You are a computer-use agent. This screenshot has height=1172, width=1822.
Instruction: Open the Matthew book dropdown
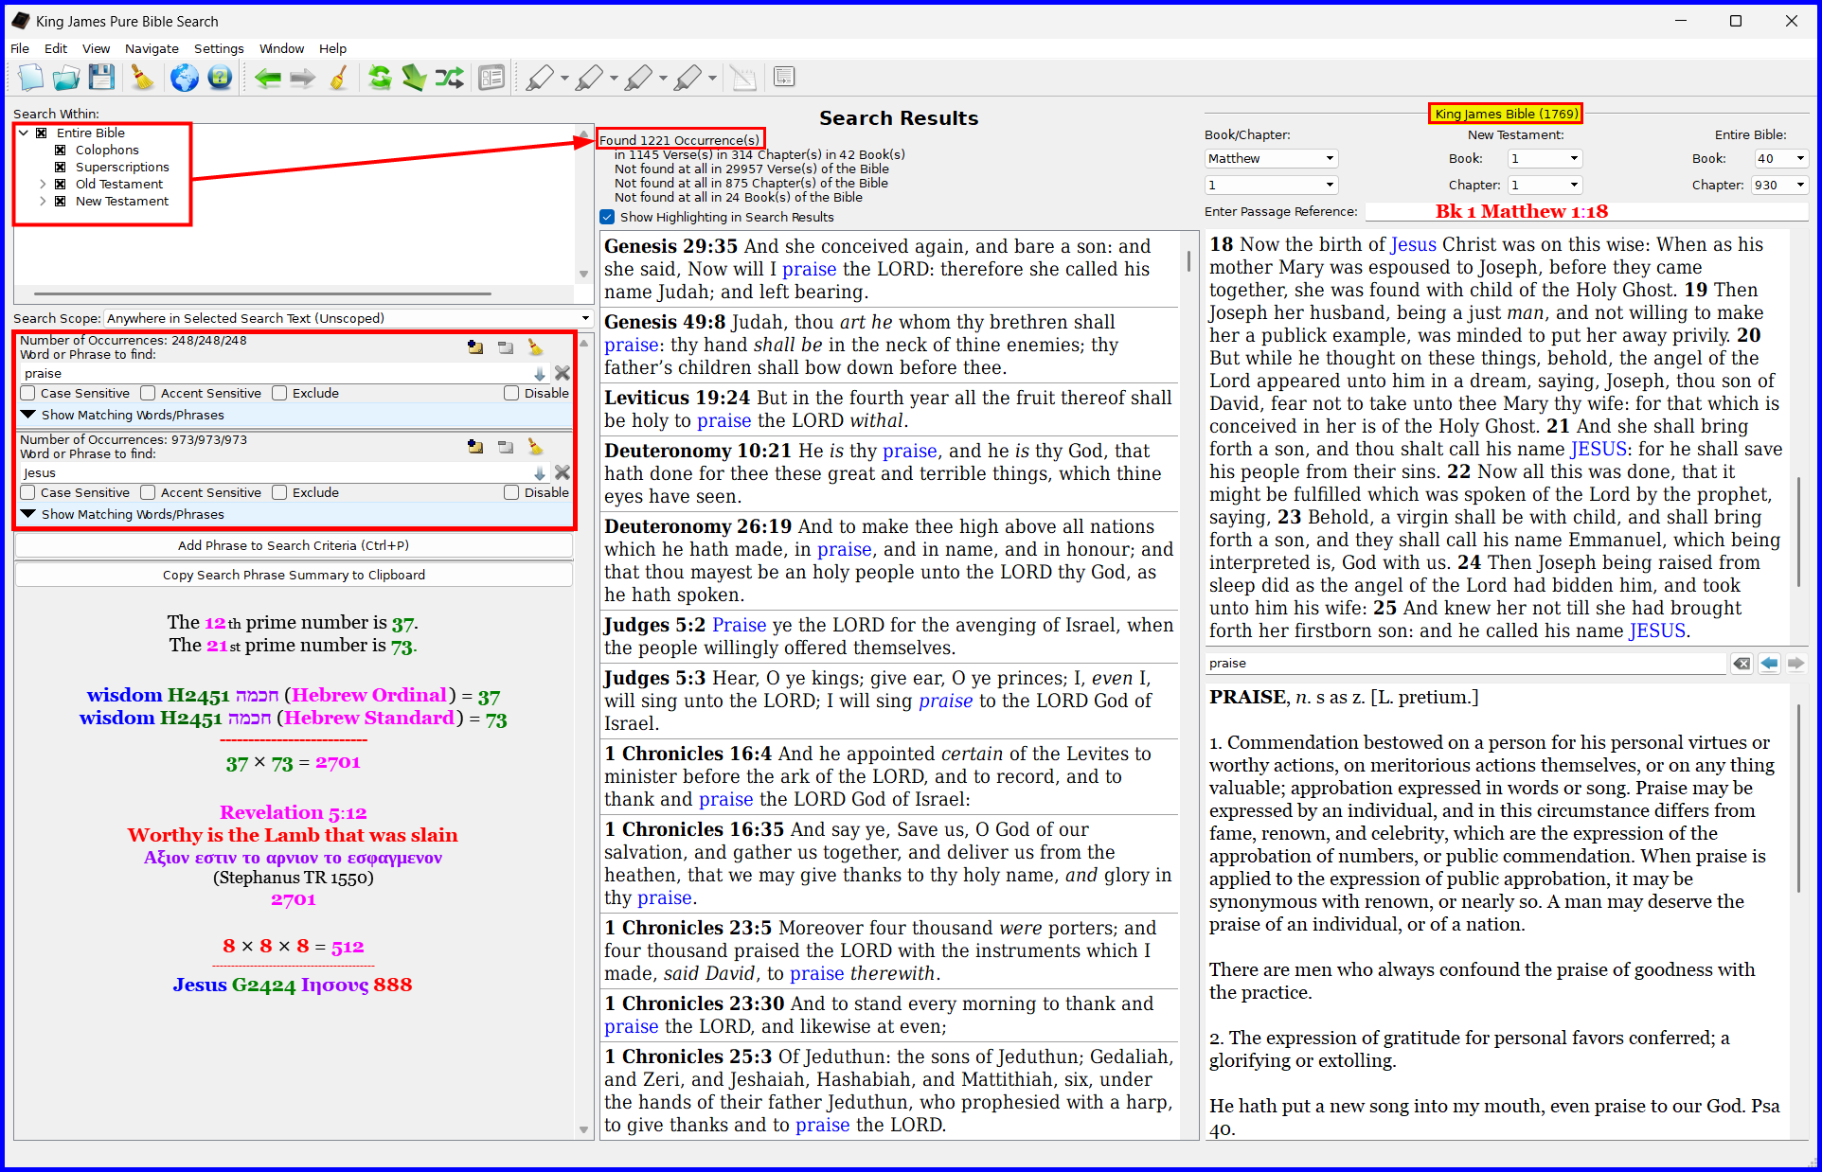coord(1270,158)
